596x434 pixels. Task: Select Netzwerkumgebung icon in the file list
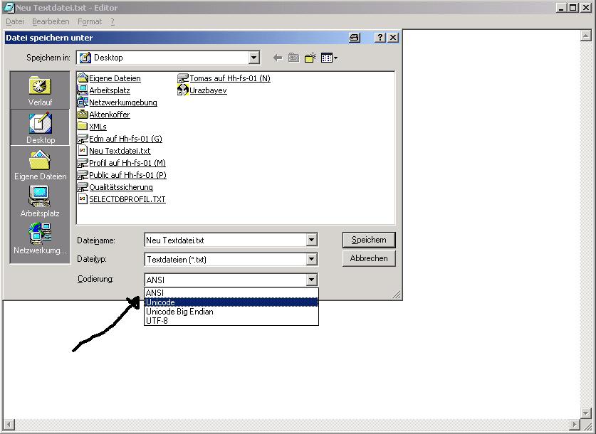83,102
